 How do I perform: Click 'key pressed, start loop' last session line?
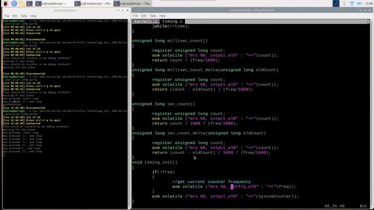(x=21, y=133)
